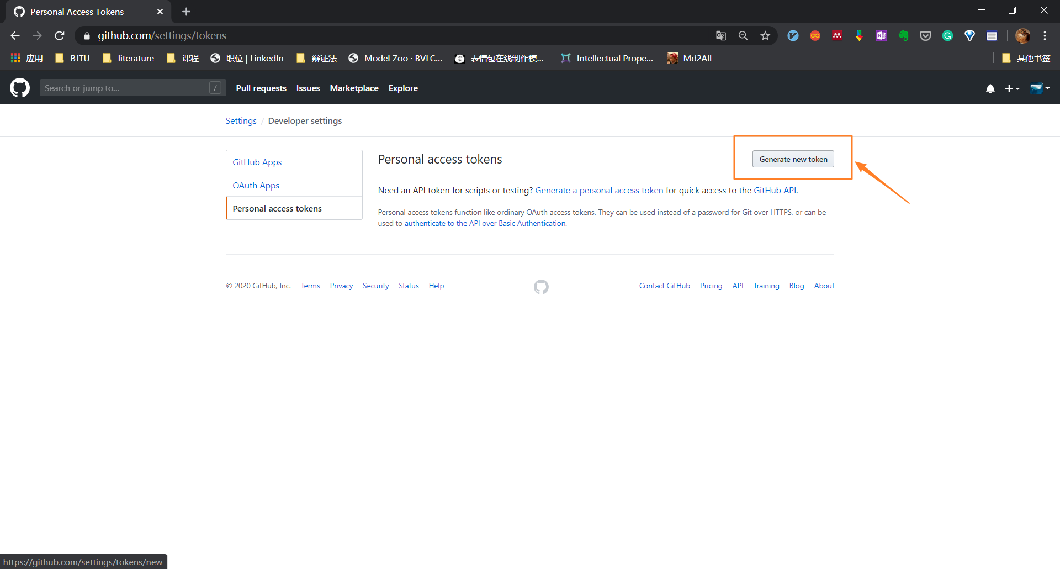The image size is (1060, 569).
Task: Open the Contact GitHub footer link
Action: [x=665, y=286]
